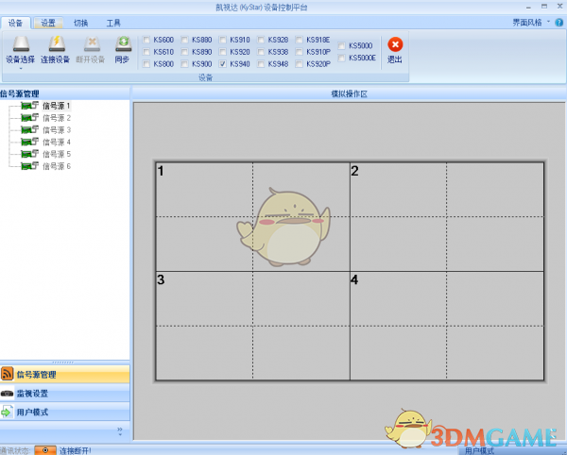The height and width of the screenshot is (455, 567).
Task: Expand the sidebar panel overflow chevron
Action: [119, 430]
